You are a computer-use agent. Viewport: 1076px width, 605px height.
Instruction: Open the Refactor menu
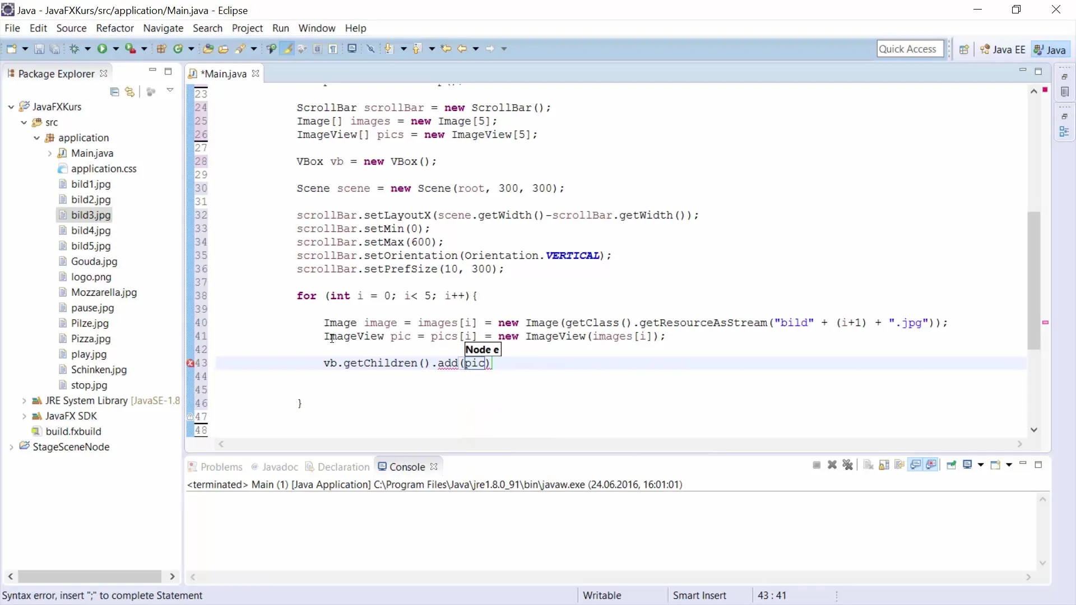pos(115,28)
